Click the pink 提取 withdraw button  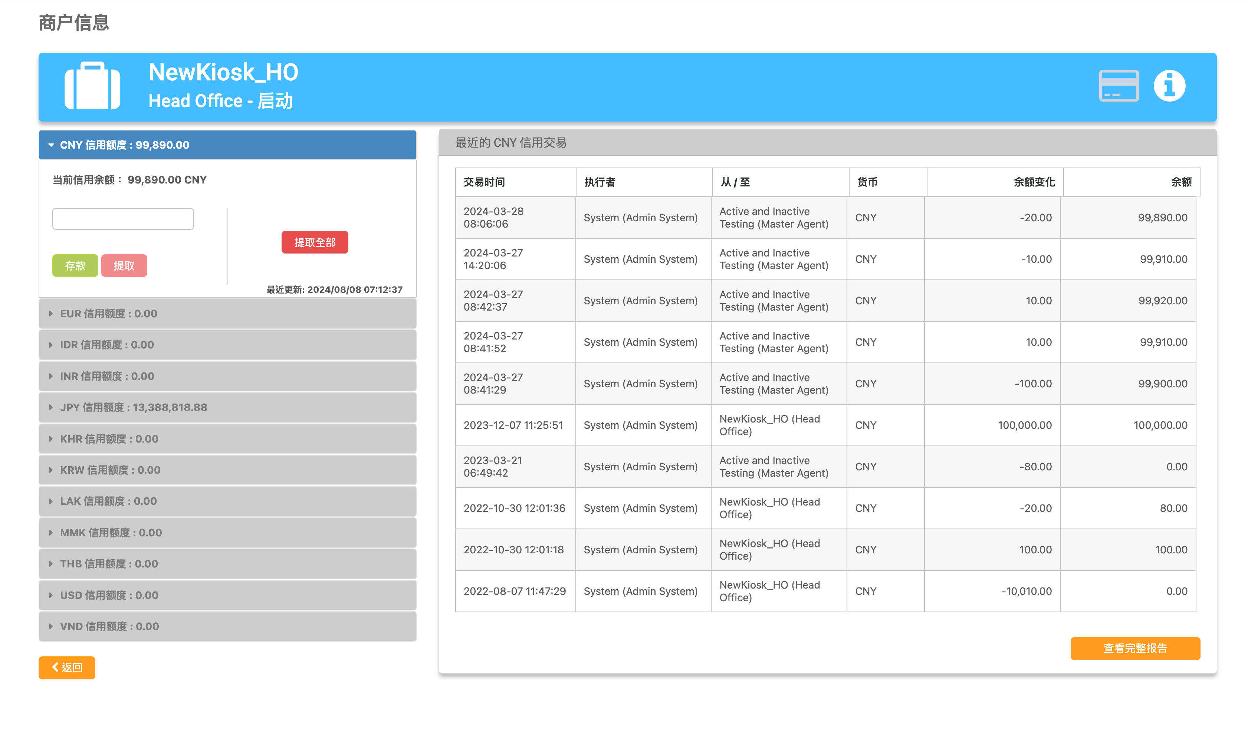124,265
